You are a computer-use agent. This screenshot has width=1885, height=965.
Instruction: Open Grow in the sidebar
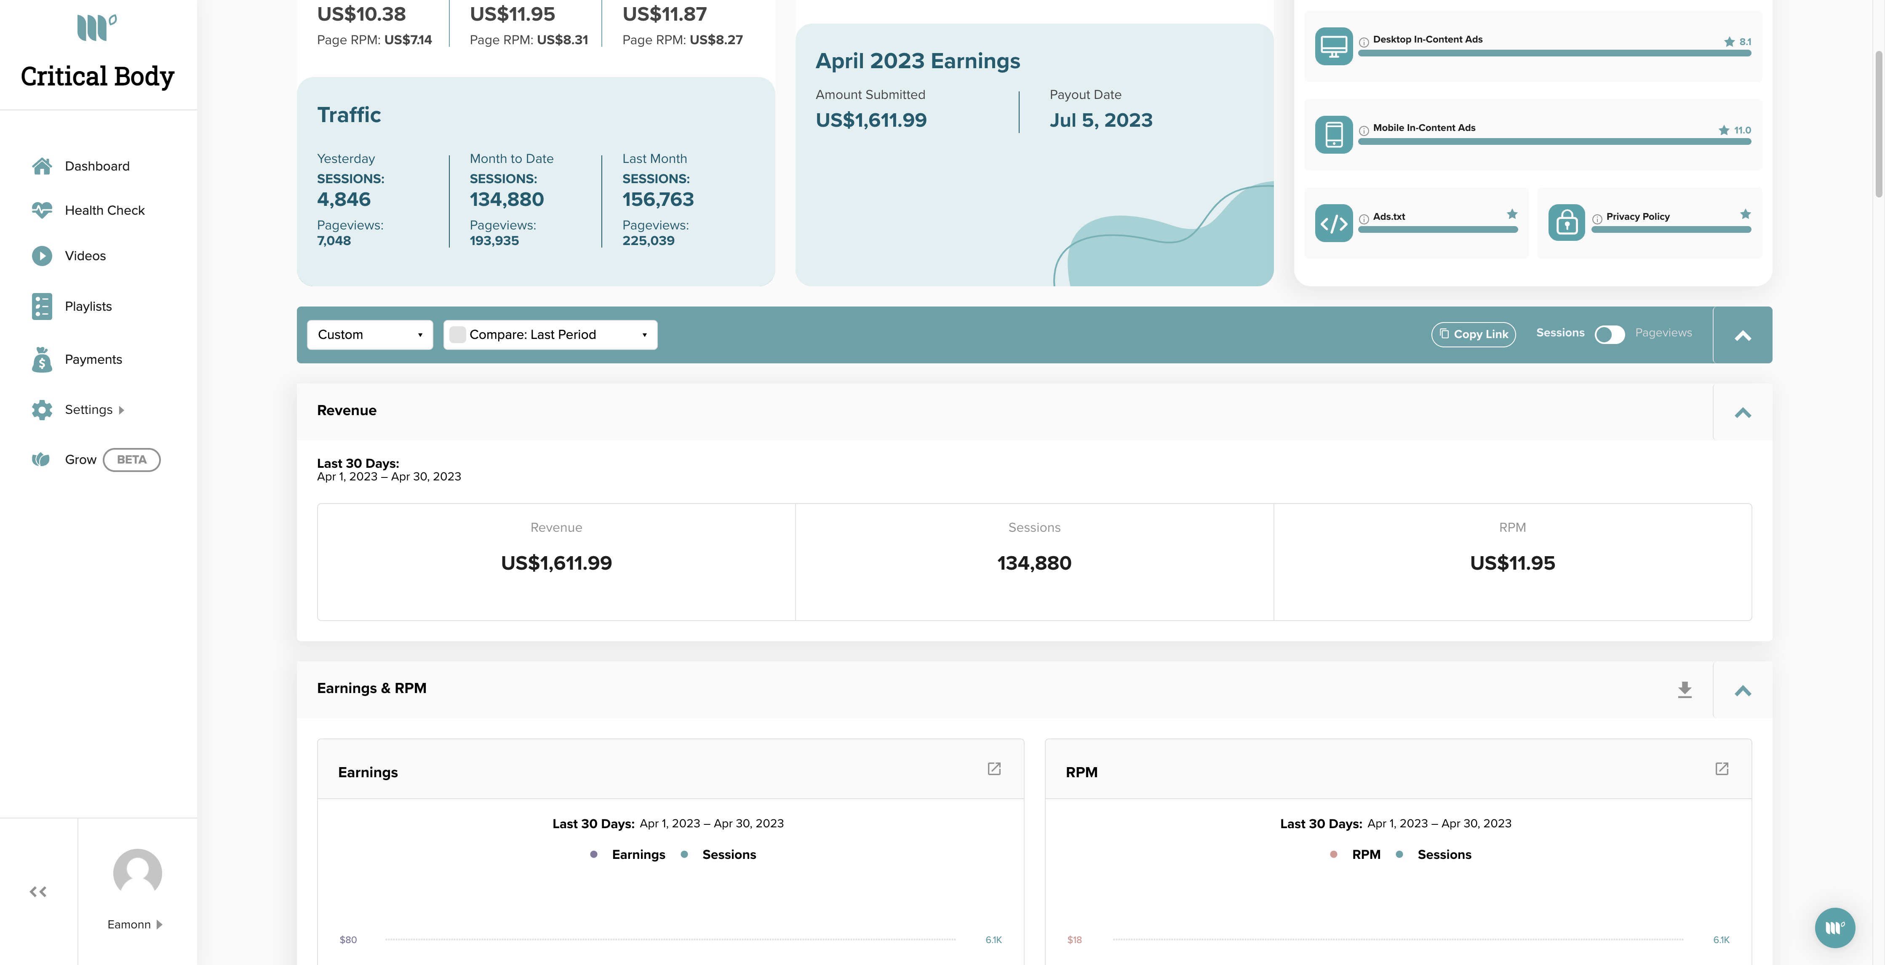(x=80, y=459)
